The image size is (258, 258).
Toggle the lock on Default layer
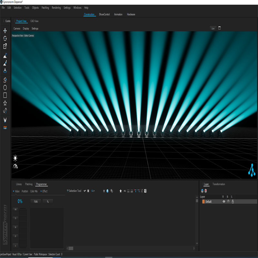coord(233,202)
